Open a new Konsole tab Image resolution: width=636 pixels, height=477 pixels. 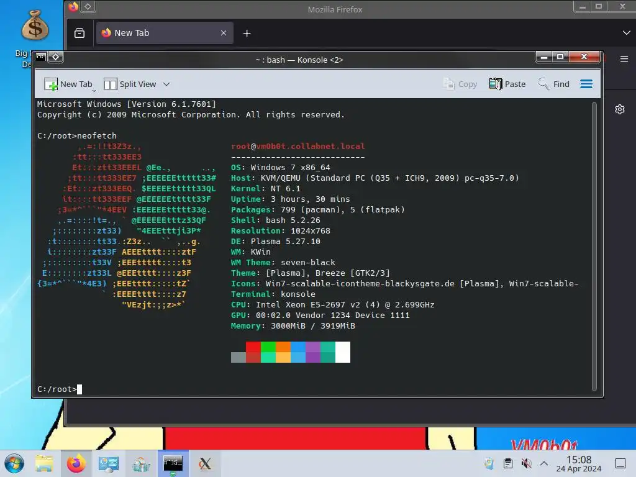point(68,84)
